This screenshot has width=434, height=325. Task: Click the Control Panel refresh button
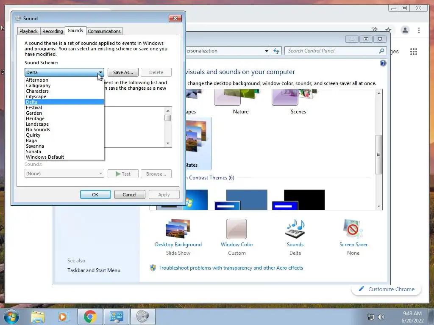[x=276, y=51]
